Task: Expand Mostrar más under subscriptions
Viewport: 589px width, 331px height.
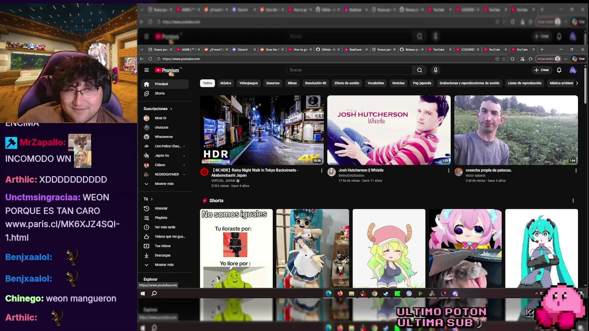Action: pos(165,184)
